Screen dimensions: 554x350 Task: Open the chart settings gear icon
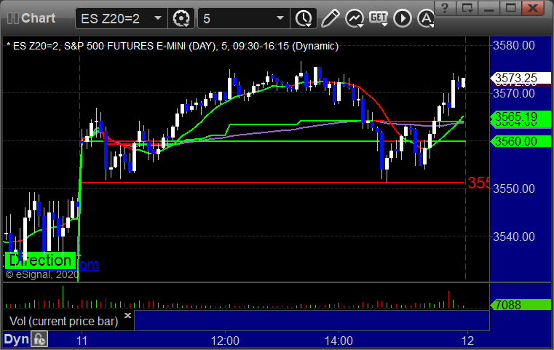pyautogui.click(x=181, y=18)
